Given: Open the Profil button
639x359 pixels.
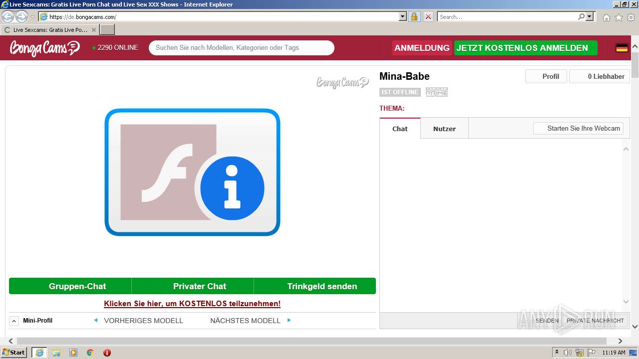Looking at the screenshot, I should 546,76.
